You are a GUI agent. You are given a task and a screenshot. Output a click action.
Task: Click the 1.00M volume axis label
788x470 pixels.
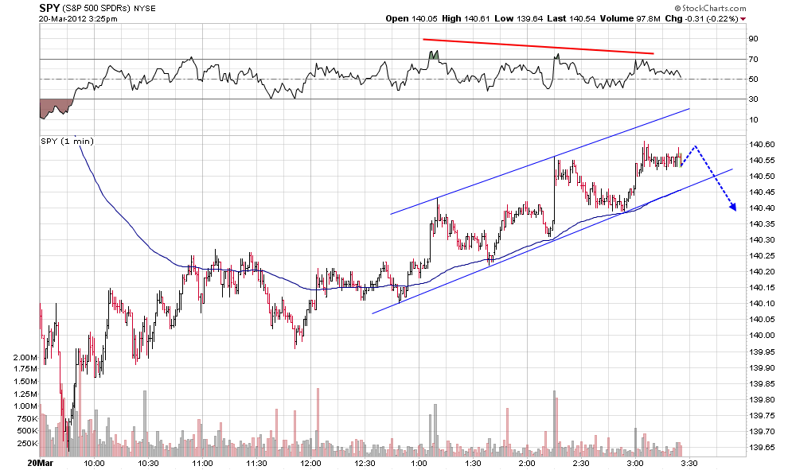(x=25, y=406)
